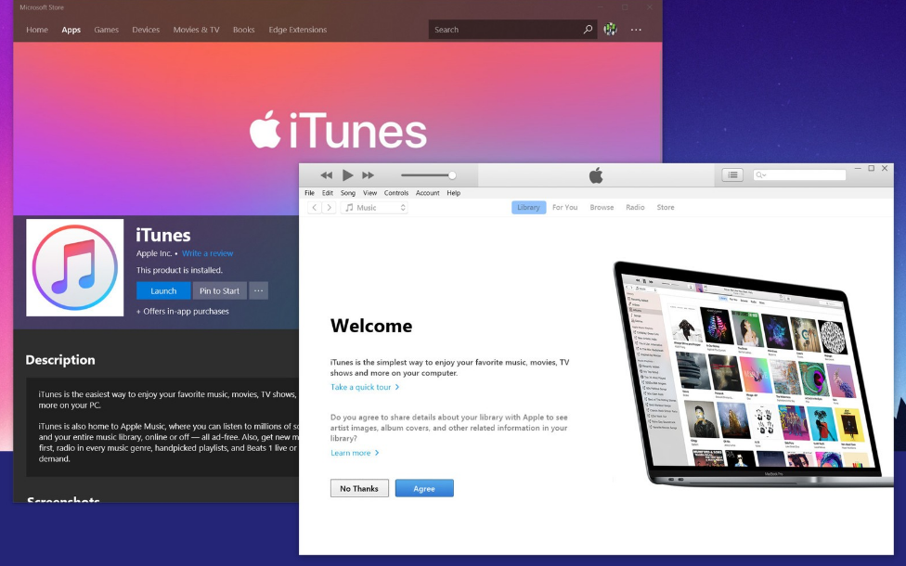Follow the Take a quick tour link
Viewport: 906px width, 566px height.
point(365,387)
